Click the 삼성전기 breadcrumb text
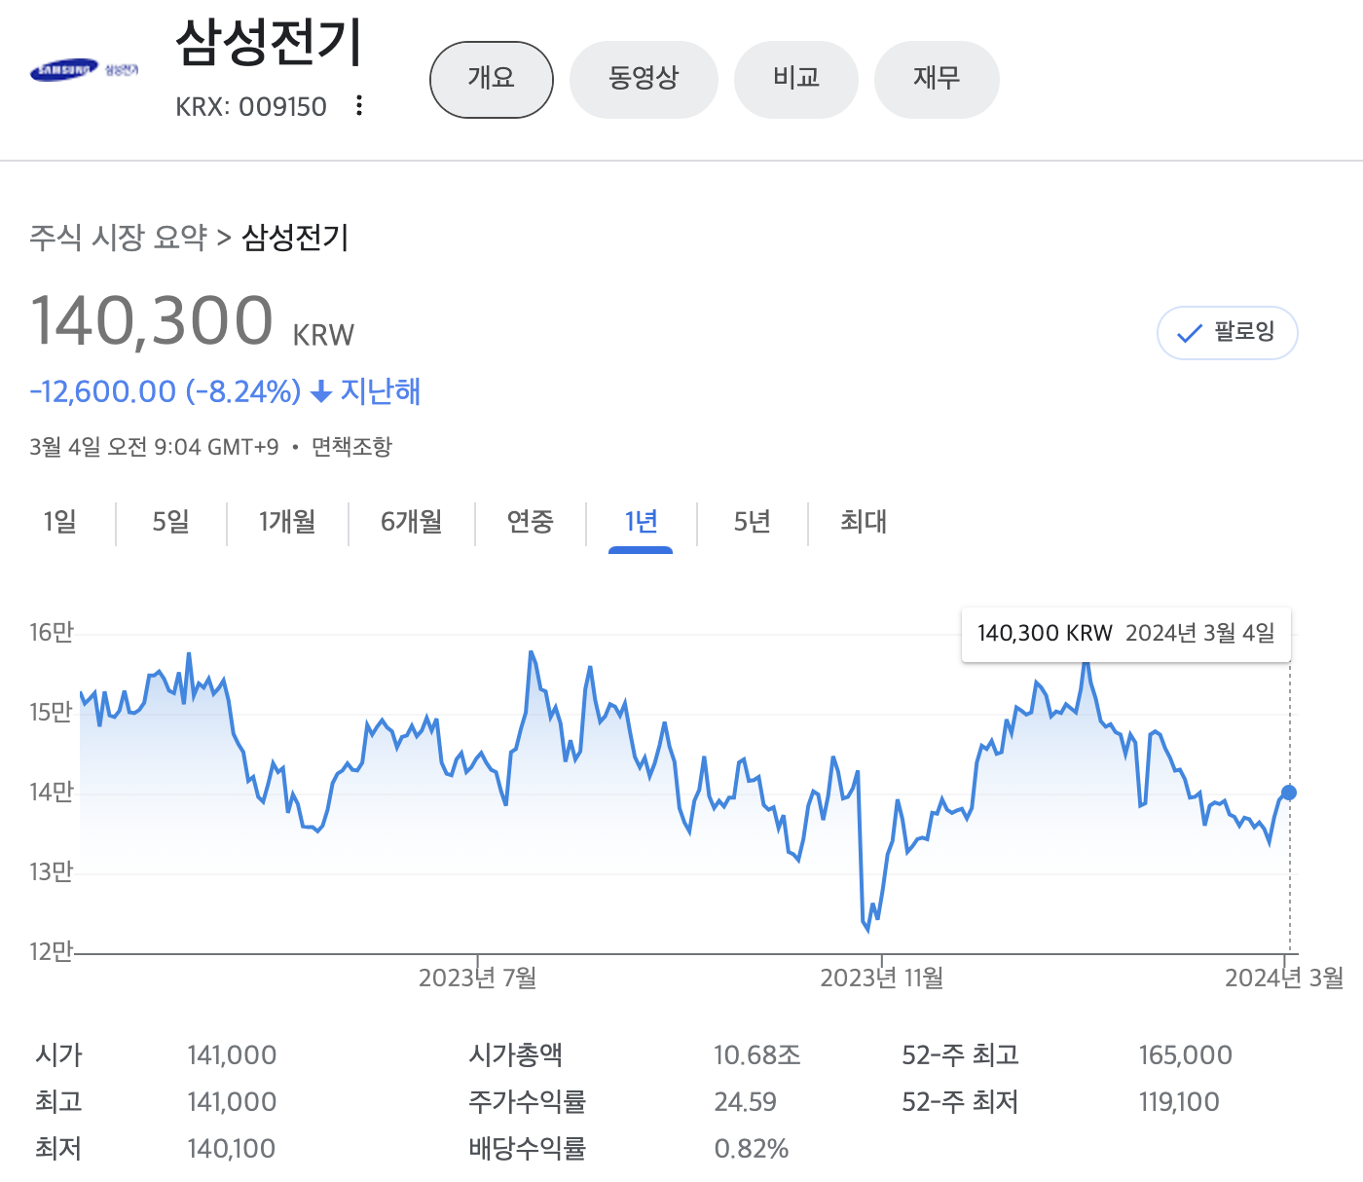 [x=295, y=238]
